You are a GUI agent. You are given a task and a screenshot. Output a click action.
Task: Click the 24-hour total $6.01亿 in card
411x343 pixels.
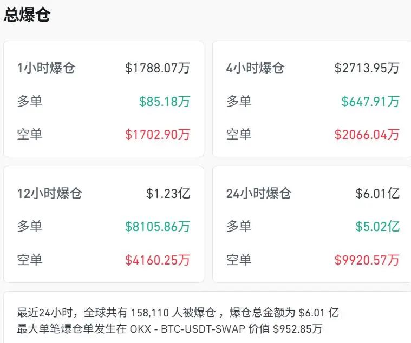[x=377, y=193]
